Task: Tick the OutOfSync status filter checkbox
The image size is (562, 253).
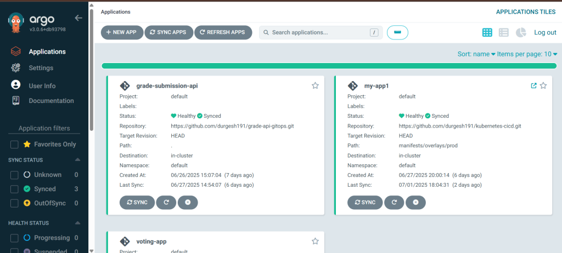Action: click(15, 203)
